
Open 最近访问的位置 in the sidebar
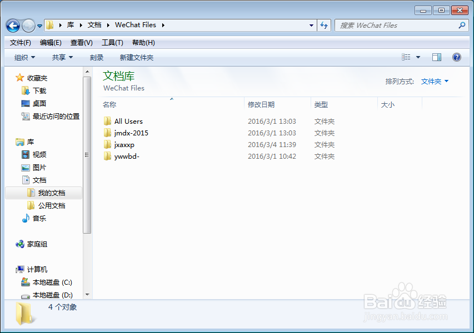coord(50,116)
